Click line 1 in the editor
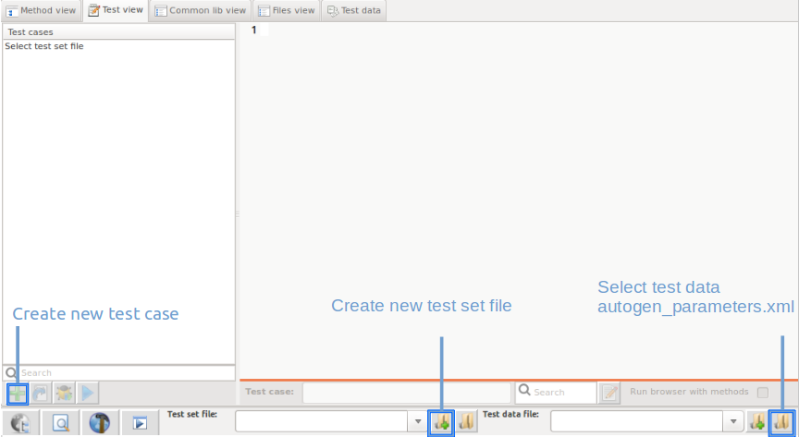Image resolution: width=799 pixels, height=437 pixels. (x=519, y=30)
